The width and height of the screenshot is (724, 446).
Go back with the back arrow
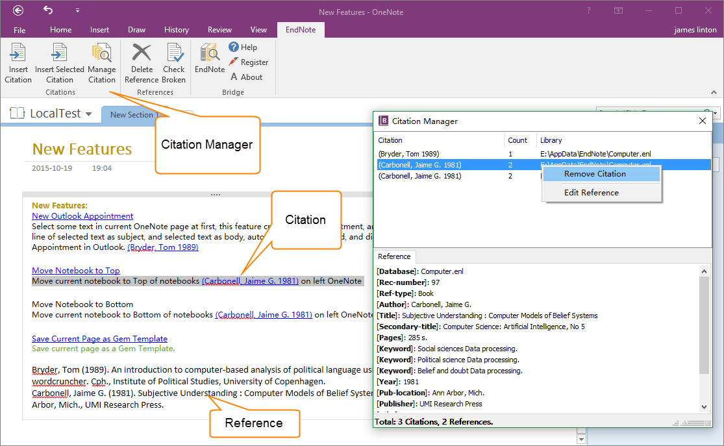pos(18,10)
